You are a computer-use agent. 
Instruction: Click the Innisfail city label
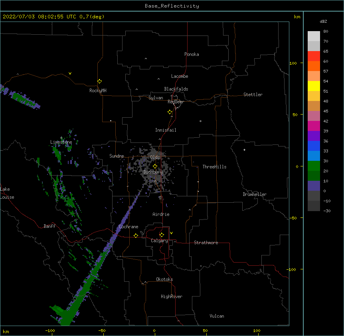[x=166, y=130]
